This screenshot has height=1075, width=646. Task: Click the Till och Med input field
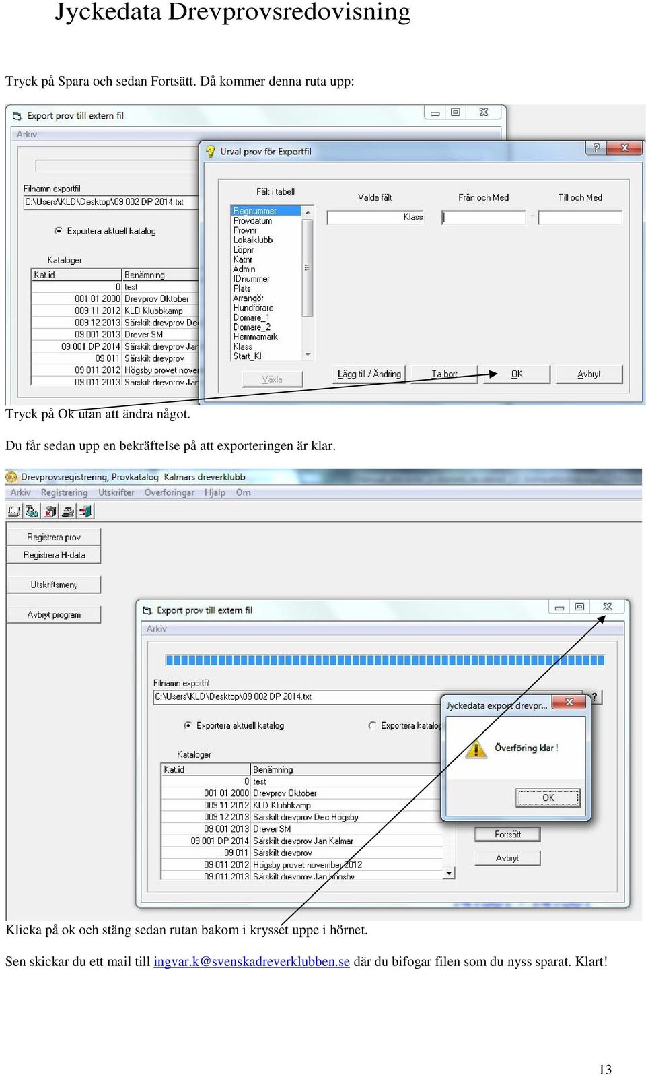pyautogui.click(x=580, y=217)
